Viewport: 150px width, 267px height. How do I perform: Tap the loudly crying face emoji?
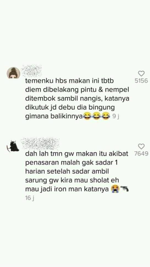115,189
